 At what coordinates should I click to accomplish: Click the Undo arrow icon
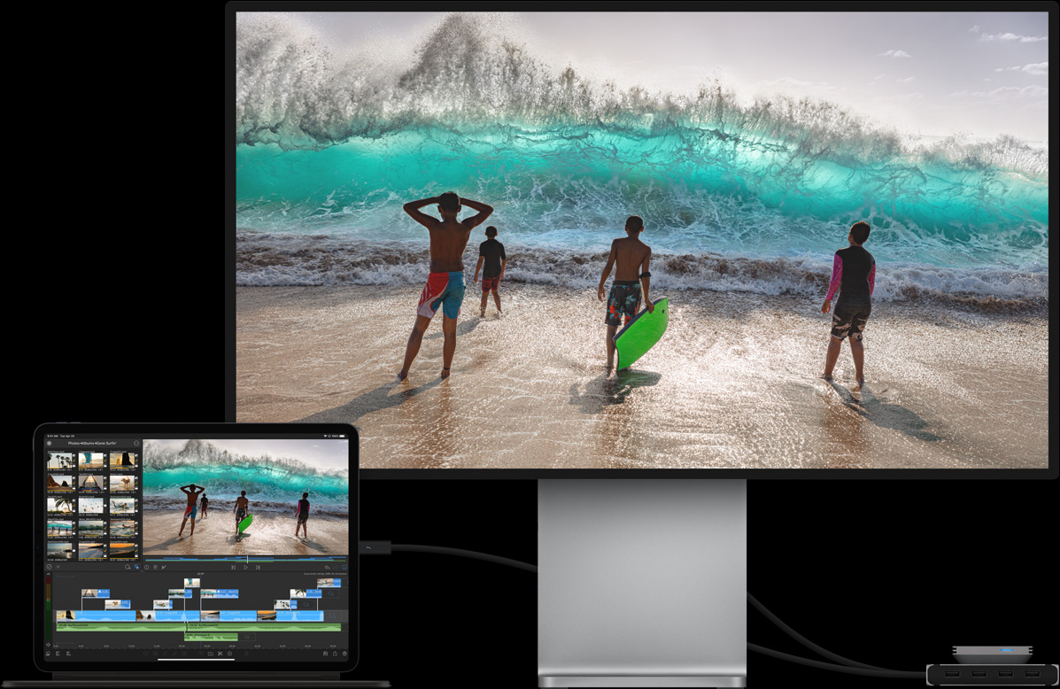(327, 568)
